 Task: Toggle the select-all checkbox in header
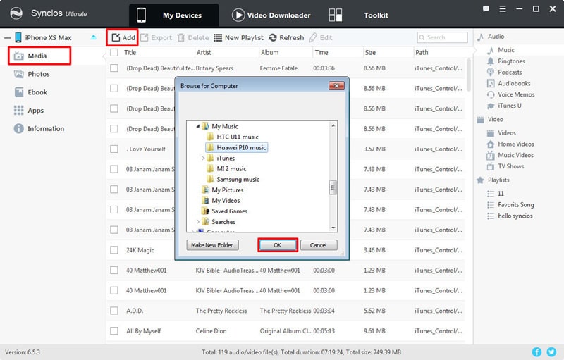114,52
